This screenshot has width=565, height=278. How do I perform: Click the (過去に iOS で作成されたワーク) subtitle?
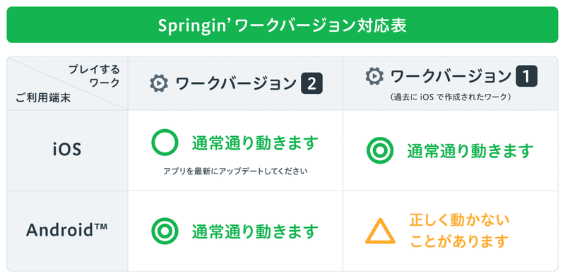(x=451, y=97)
